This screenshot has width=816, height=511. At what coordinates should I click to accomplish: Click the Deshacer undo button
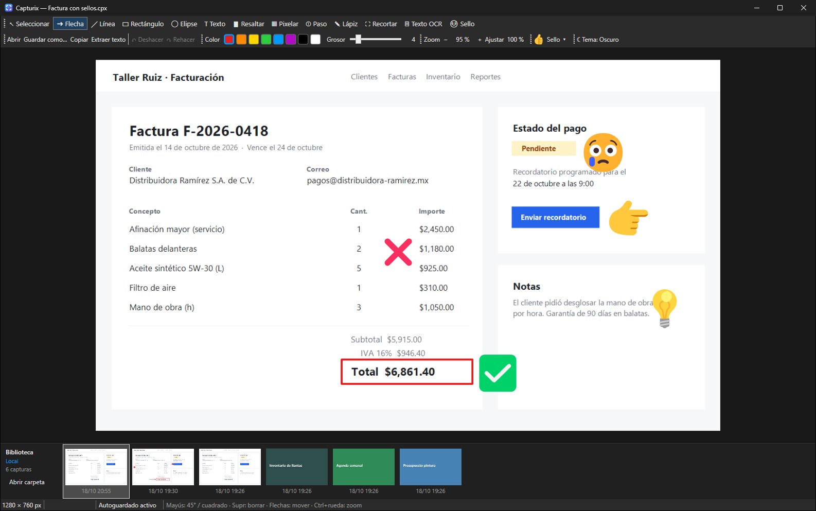pyautogui.click(x=147, y=40)
